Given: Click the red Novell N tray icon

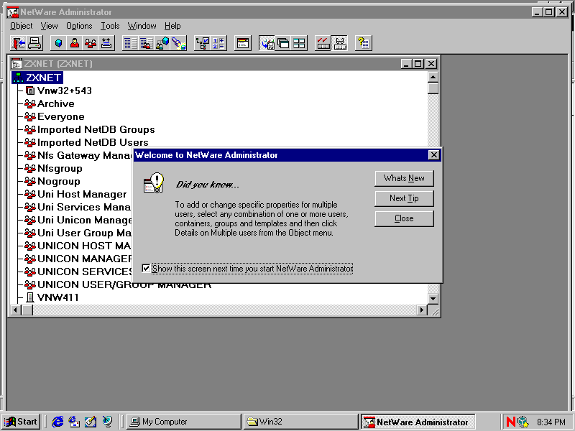Looking at the screenshot, I should (x=510, y=422).
